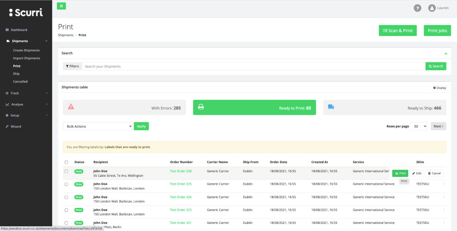Open the Bulk Actions dropdown

pos(98,126)
